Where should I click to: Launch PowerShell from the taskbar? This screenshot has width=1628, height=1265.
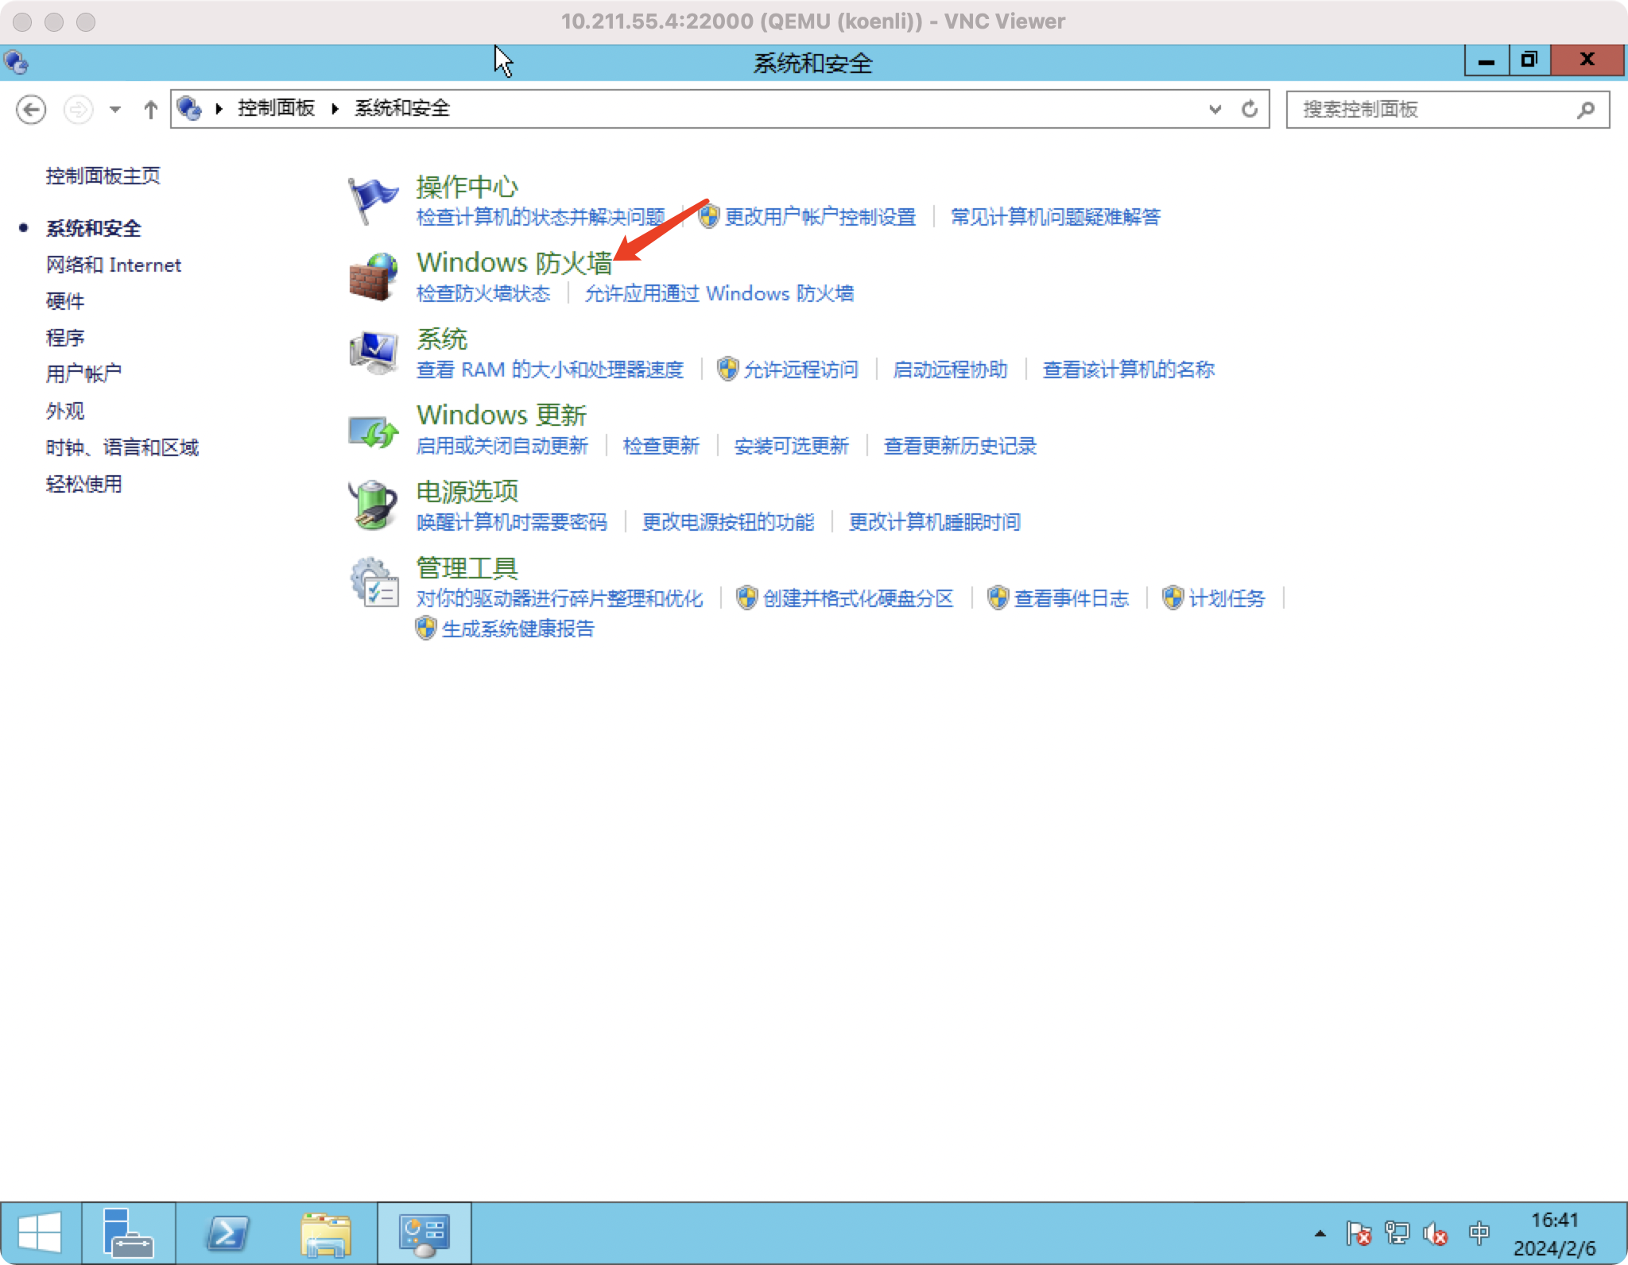[227, 1232]
